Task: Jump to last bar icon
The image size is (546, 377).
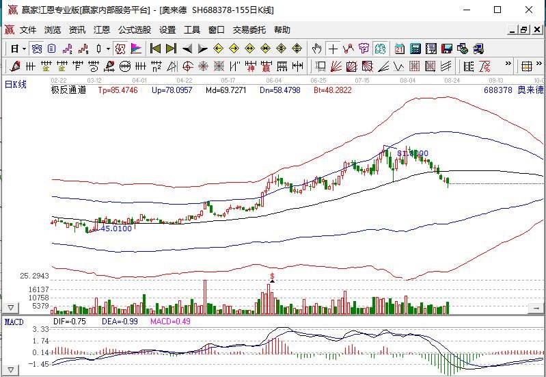Action: point(171,49)
